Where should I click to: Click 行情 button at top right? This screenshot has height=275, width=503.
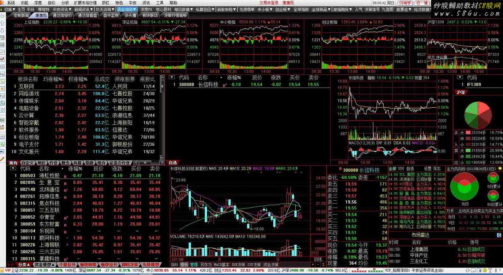[x=422, y=3]
